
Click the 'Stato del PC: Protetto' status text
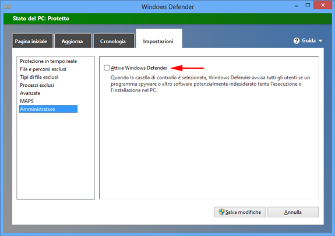coord(41,19)
